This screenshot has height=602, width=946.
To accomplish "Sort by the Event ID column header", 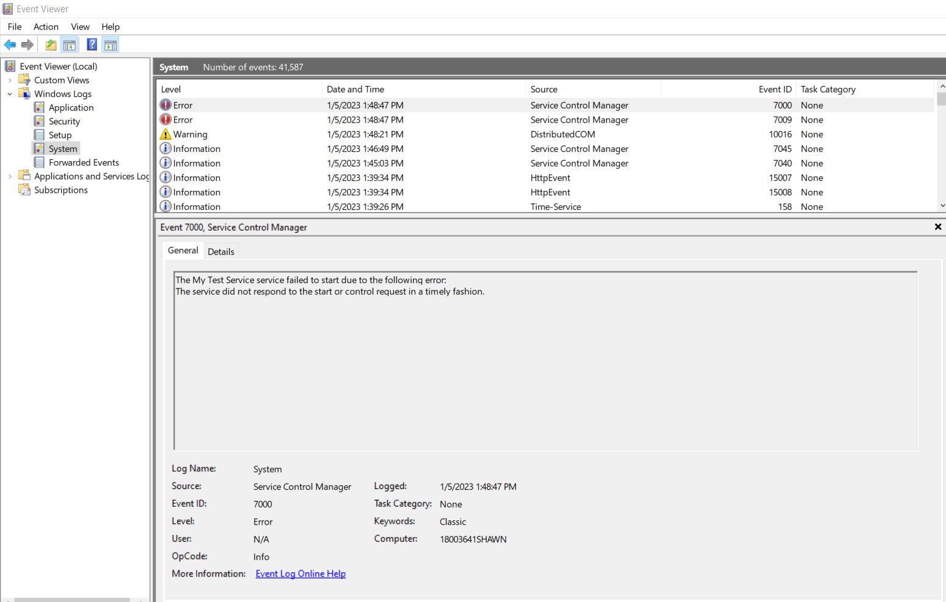I will coord(728,89).
